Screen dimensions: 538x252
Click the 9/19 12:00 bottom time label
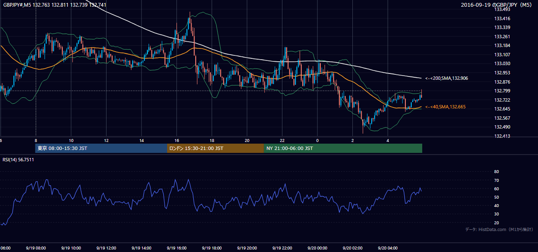pos(105,248)
